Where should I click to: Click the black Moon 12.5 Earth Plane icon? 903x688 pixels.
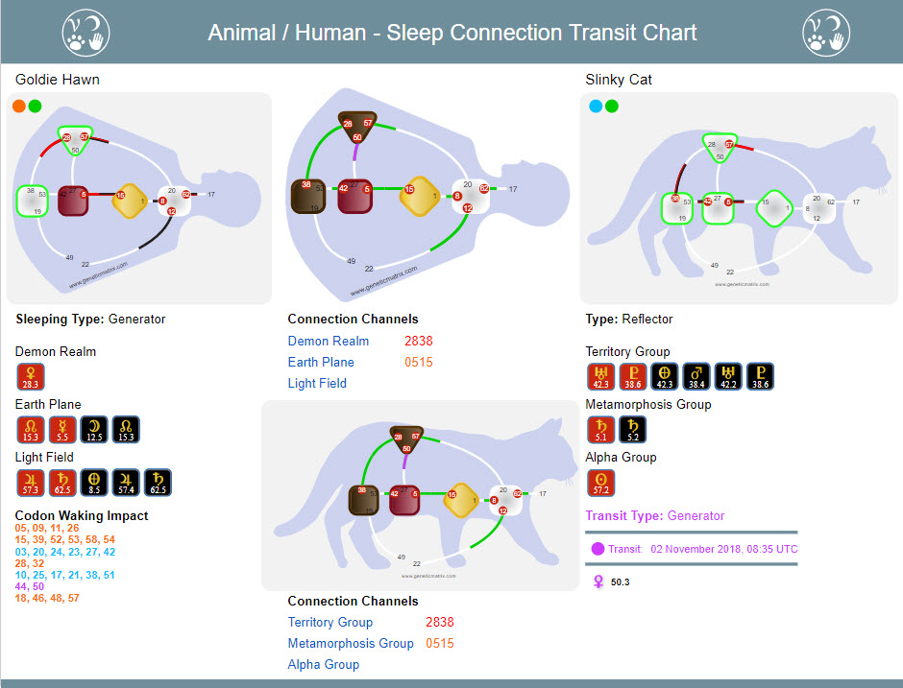[x=94, y=430]
